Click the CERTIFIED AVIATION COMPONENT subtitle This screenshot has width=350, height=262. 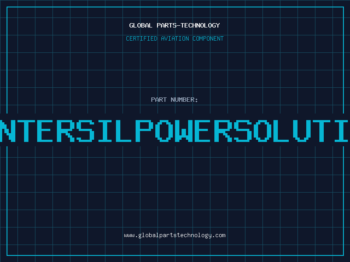click(175, 38)
